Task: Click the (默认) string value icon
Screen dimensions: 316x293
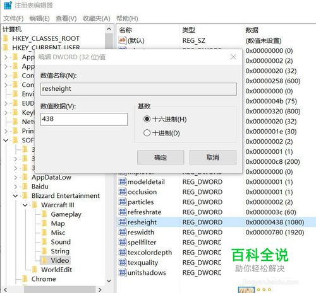Action: coord(123,40)
